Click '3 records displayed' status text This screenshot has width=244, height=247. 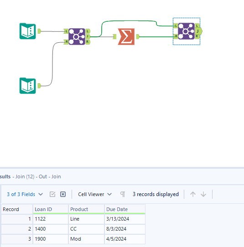pyautogui.click(x=156, y=194)
